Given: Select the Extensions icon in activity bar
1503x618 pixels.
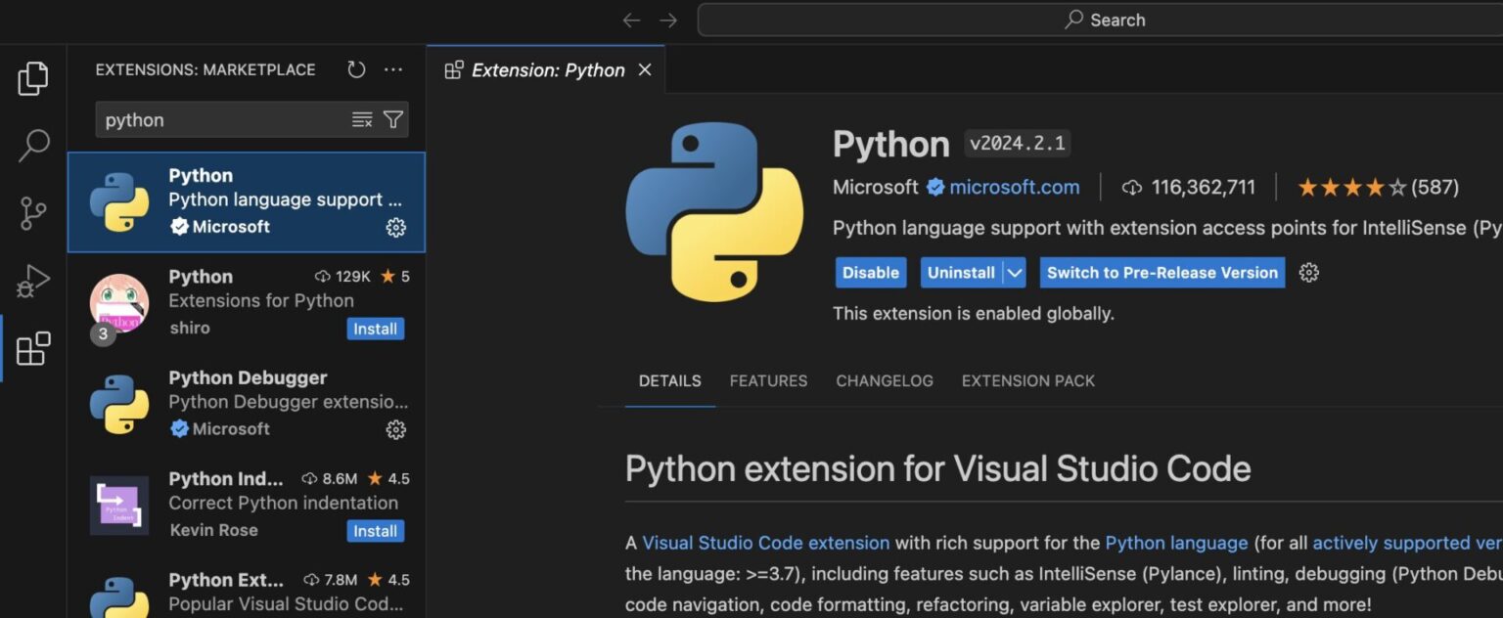Looking at the screenshot, I should coord(33,347).
